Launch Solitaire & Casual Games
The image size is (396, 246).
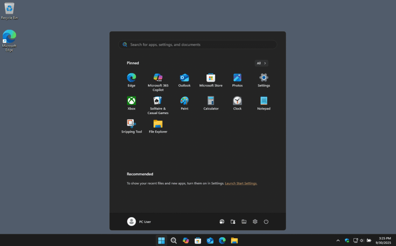point(158,101)
